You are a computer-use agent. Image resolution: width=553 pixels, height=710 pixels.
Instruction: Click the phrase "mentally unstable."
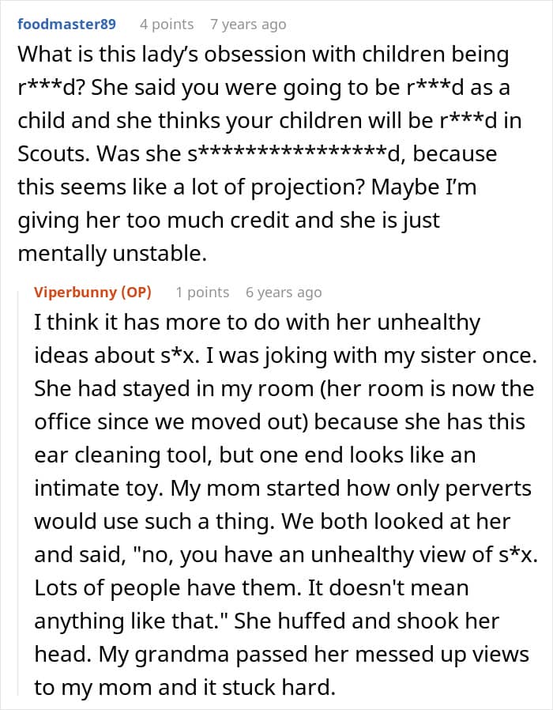pyautogui.click(x=112, y=253)
